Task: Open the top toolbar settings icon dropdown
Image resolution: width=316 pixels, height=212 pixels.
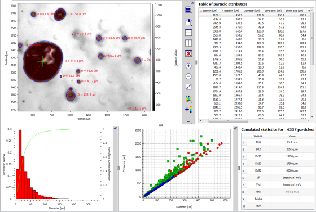Action: coord(188,10)
